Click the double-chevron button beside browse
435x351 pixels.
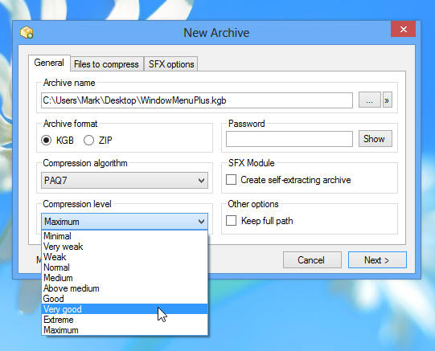click(388, 100)
